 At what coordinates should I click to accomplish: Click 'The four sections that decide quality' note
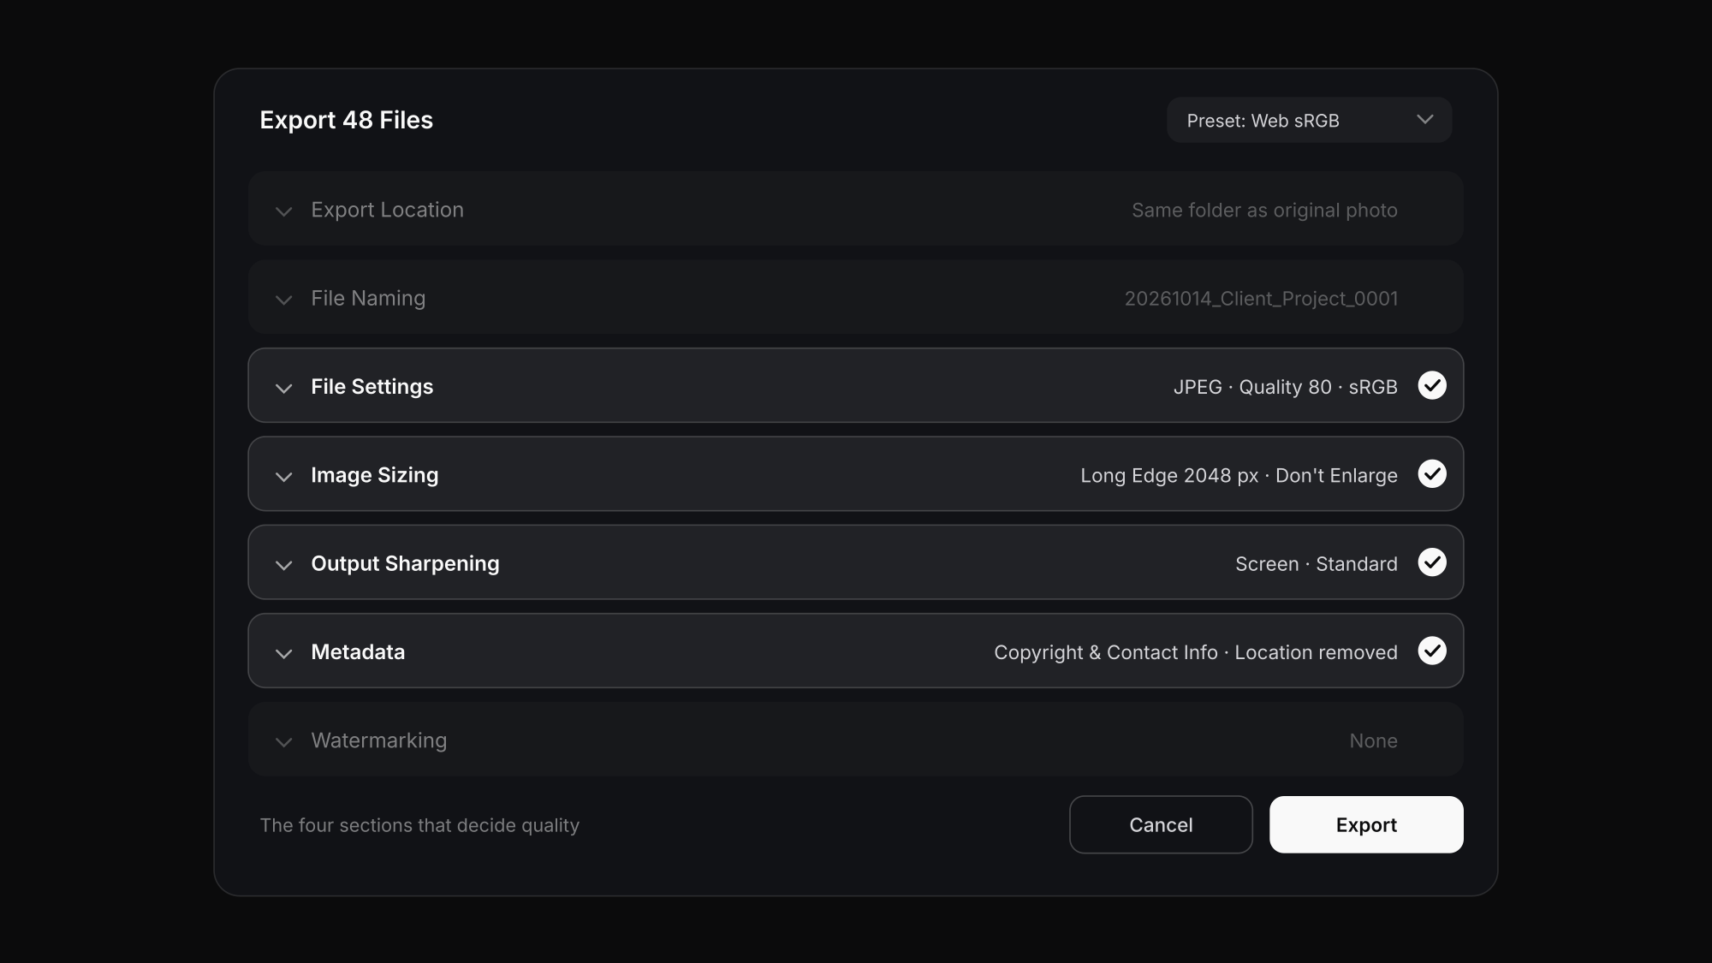(419, 825)
